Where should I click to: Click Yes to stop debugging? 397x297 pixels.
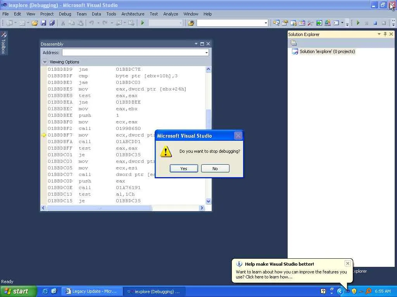coord(184,169)
